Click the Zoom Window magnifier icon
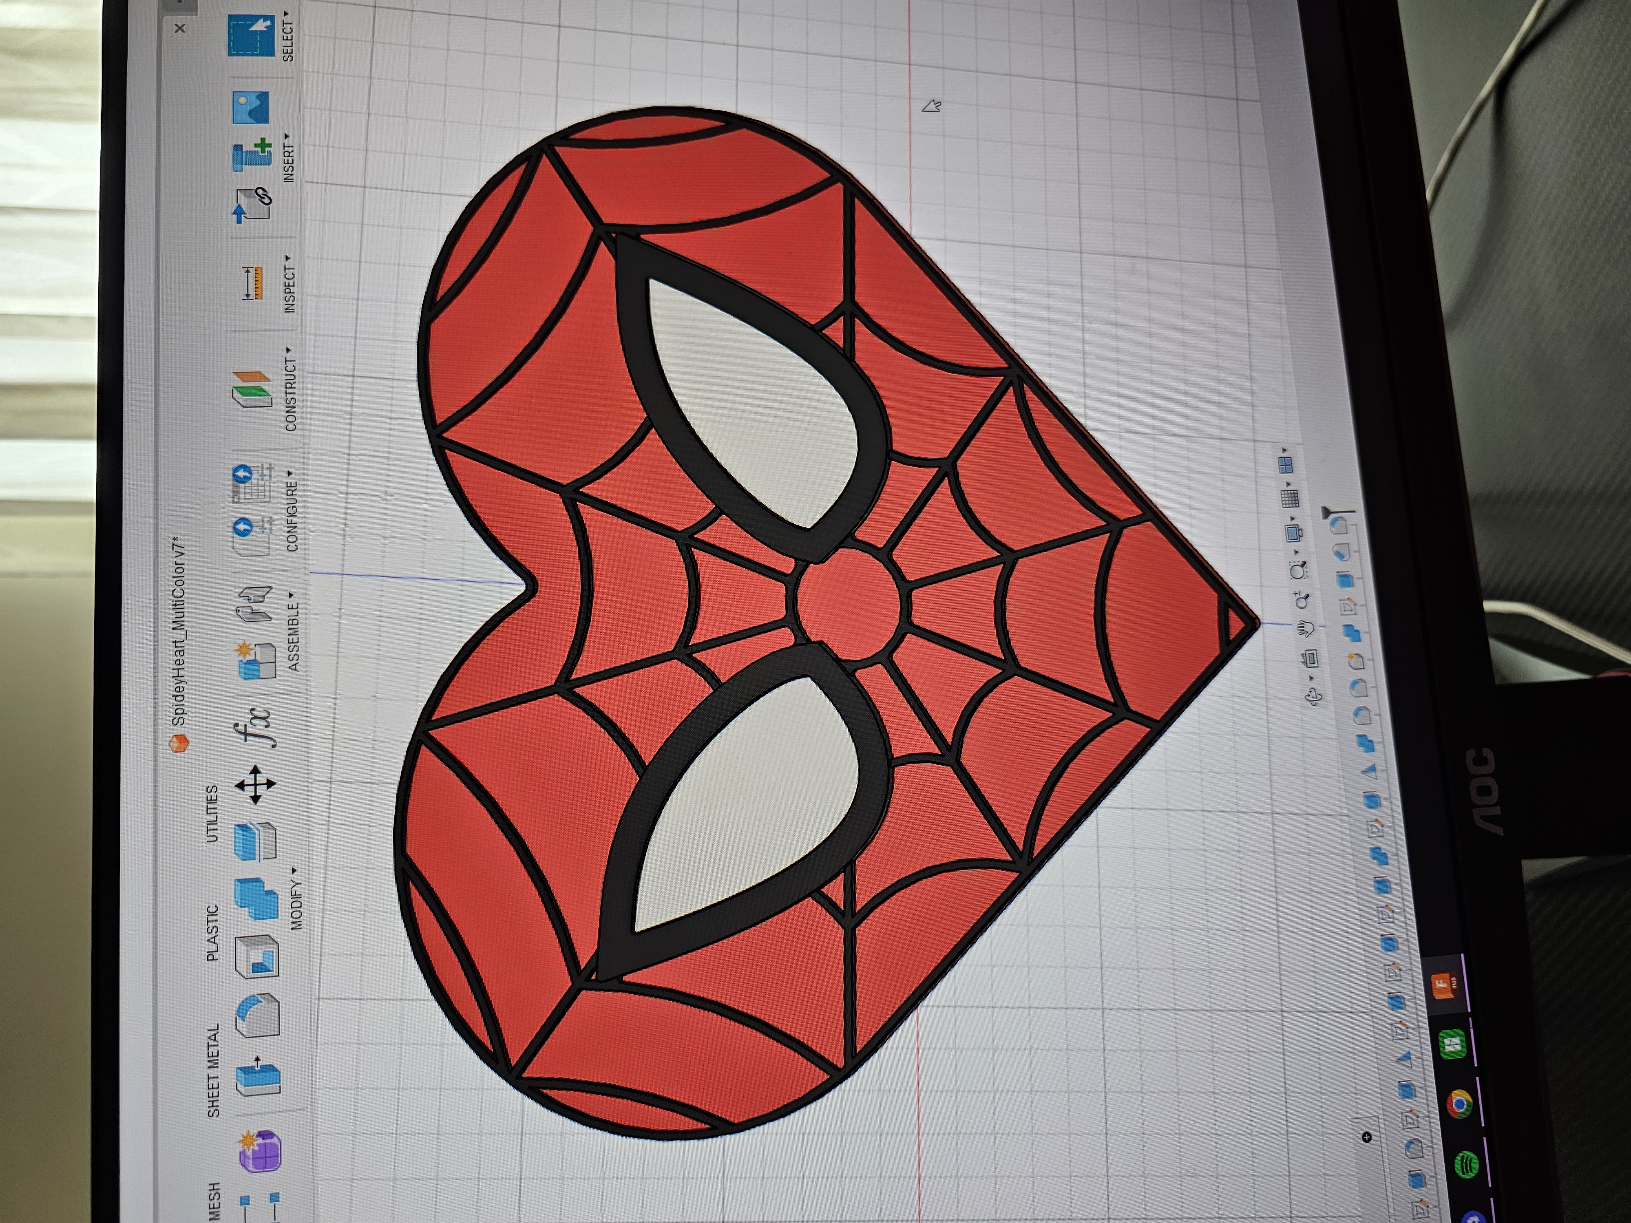 [1298, 570]
